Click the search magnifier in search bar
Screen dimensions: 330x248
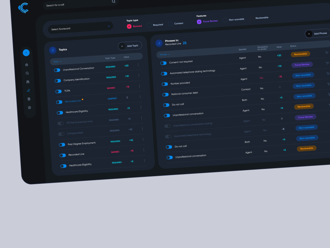tap(114, 1)
